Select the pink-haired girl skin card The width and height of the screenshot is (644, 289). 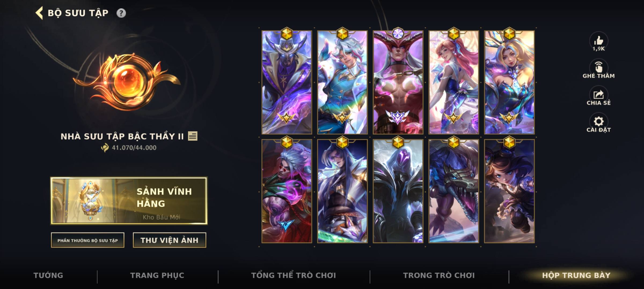pyautogui.click(x=454, y=82)
